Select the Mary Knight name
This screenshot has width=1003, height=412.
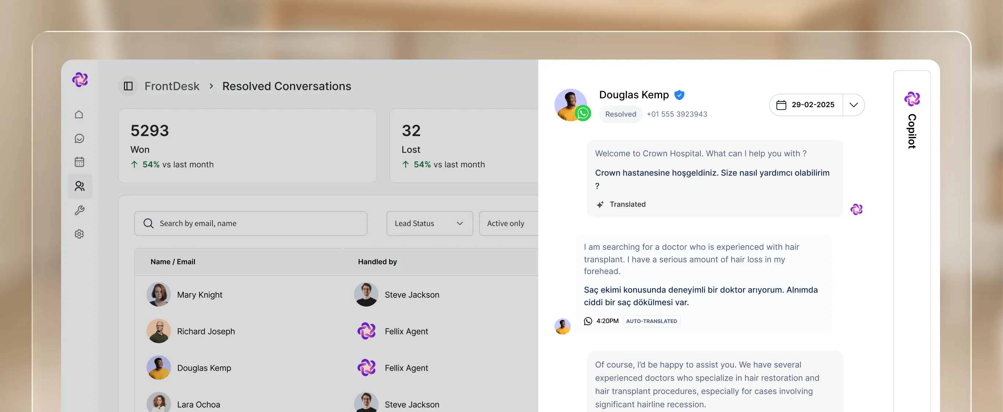click(200, 295)
